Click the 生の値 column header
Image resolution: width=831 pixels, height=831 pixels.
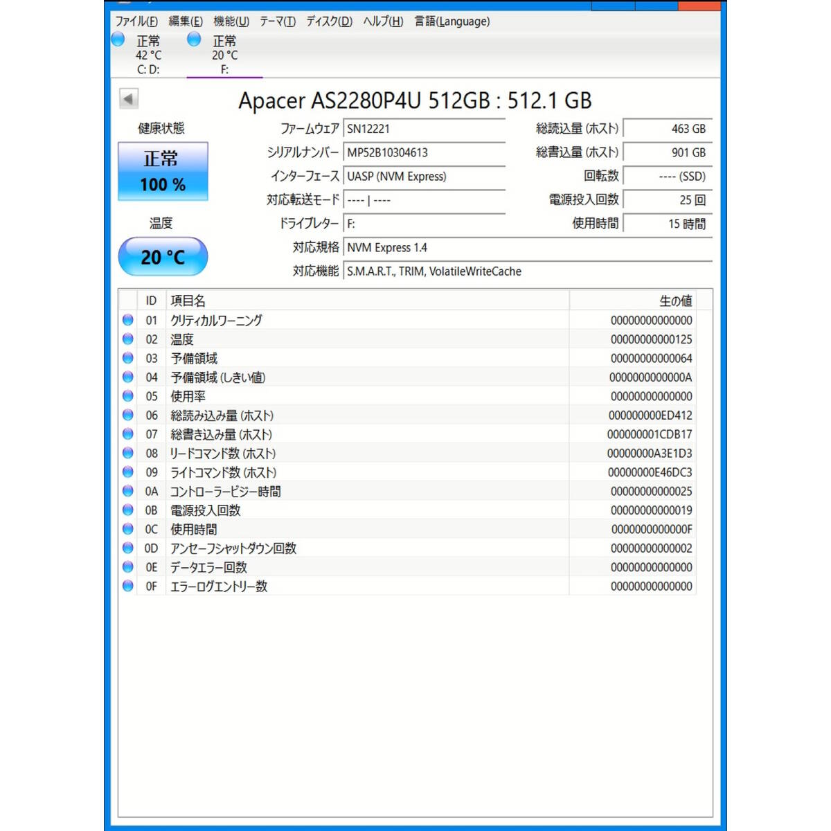[x=632, y=301]
